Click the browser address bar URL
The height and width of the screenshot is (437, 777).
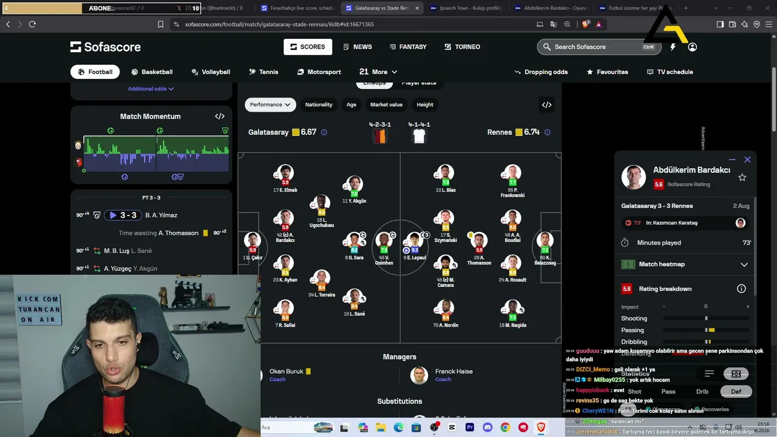coord(279,24)
